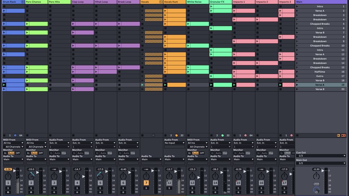
Task: Open Clap Loop Audio To Main dropdown
Action: point(82,159)
